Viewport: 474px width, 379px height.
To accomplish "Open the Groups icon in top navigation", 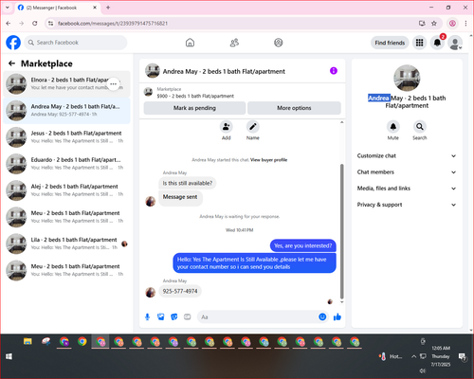I will [279, 43].
